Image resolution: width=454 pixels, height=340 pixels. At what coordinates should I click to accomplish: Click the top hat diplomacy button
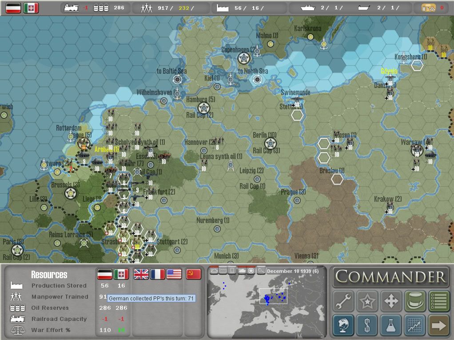[x=415, y=301]
